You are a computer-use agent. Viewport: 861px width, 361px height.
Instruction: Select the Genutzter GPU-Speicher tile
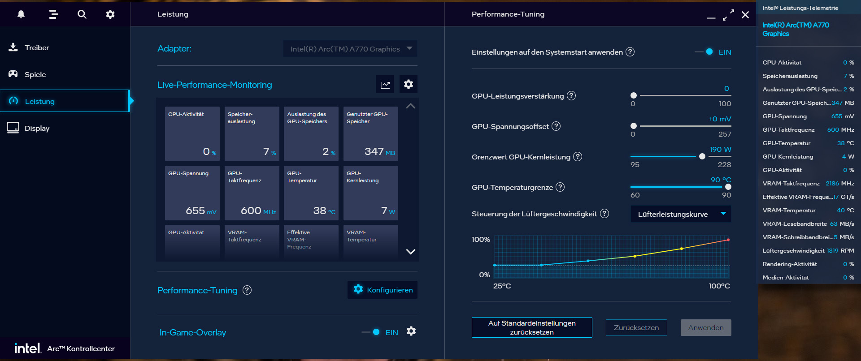[x=371, y=134]
